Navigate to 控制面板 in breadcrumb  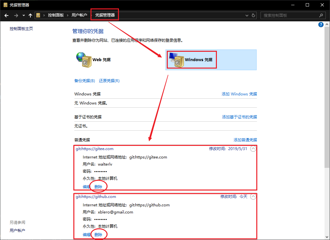coord(56,15)
